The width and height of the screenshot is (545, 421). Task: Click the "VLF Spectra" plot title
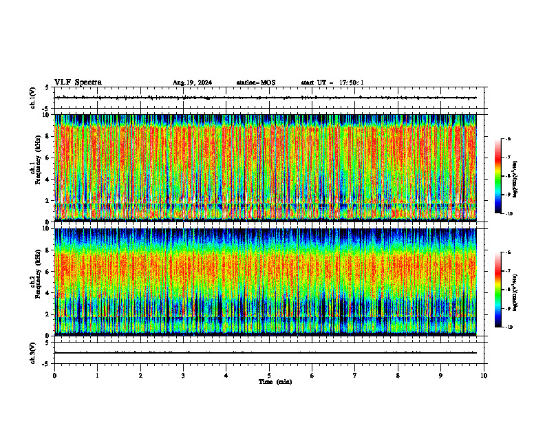pos(78,83)
